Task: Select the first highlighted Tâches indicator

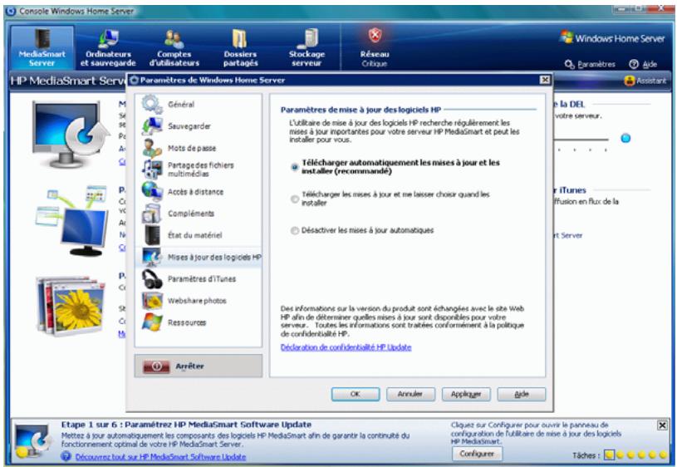Action: [x=609, y=455]
